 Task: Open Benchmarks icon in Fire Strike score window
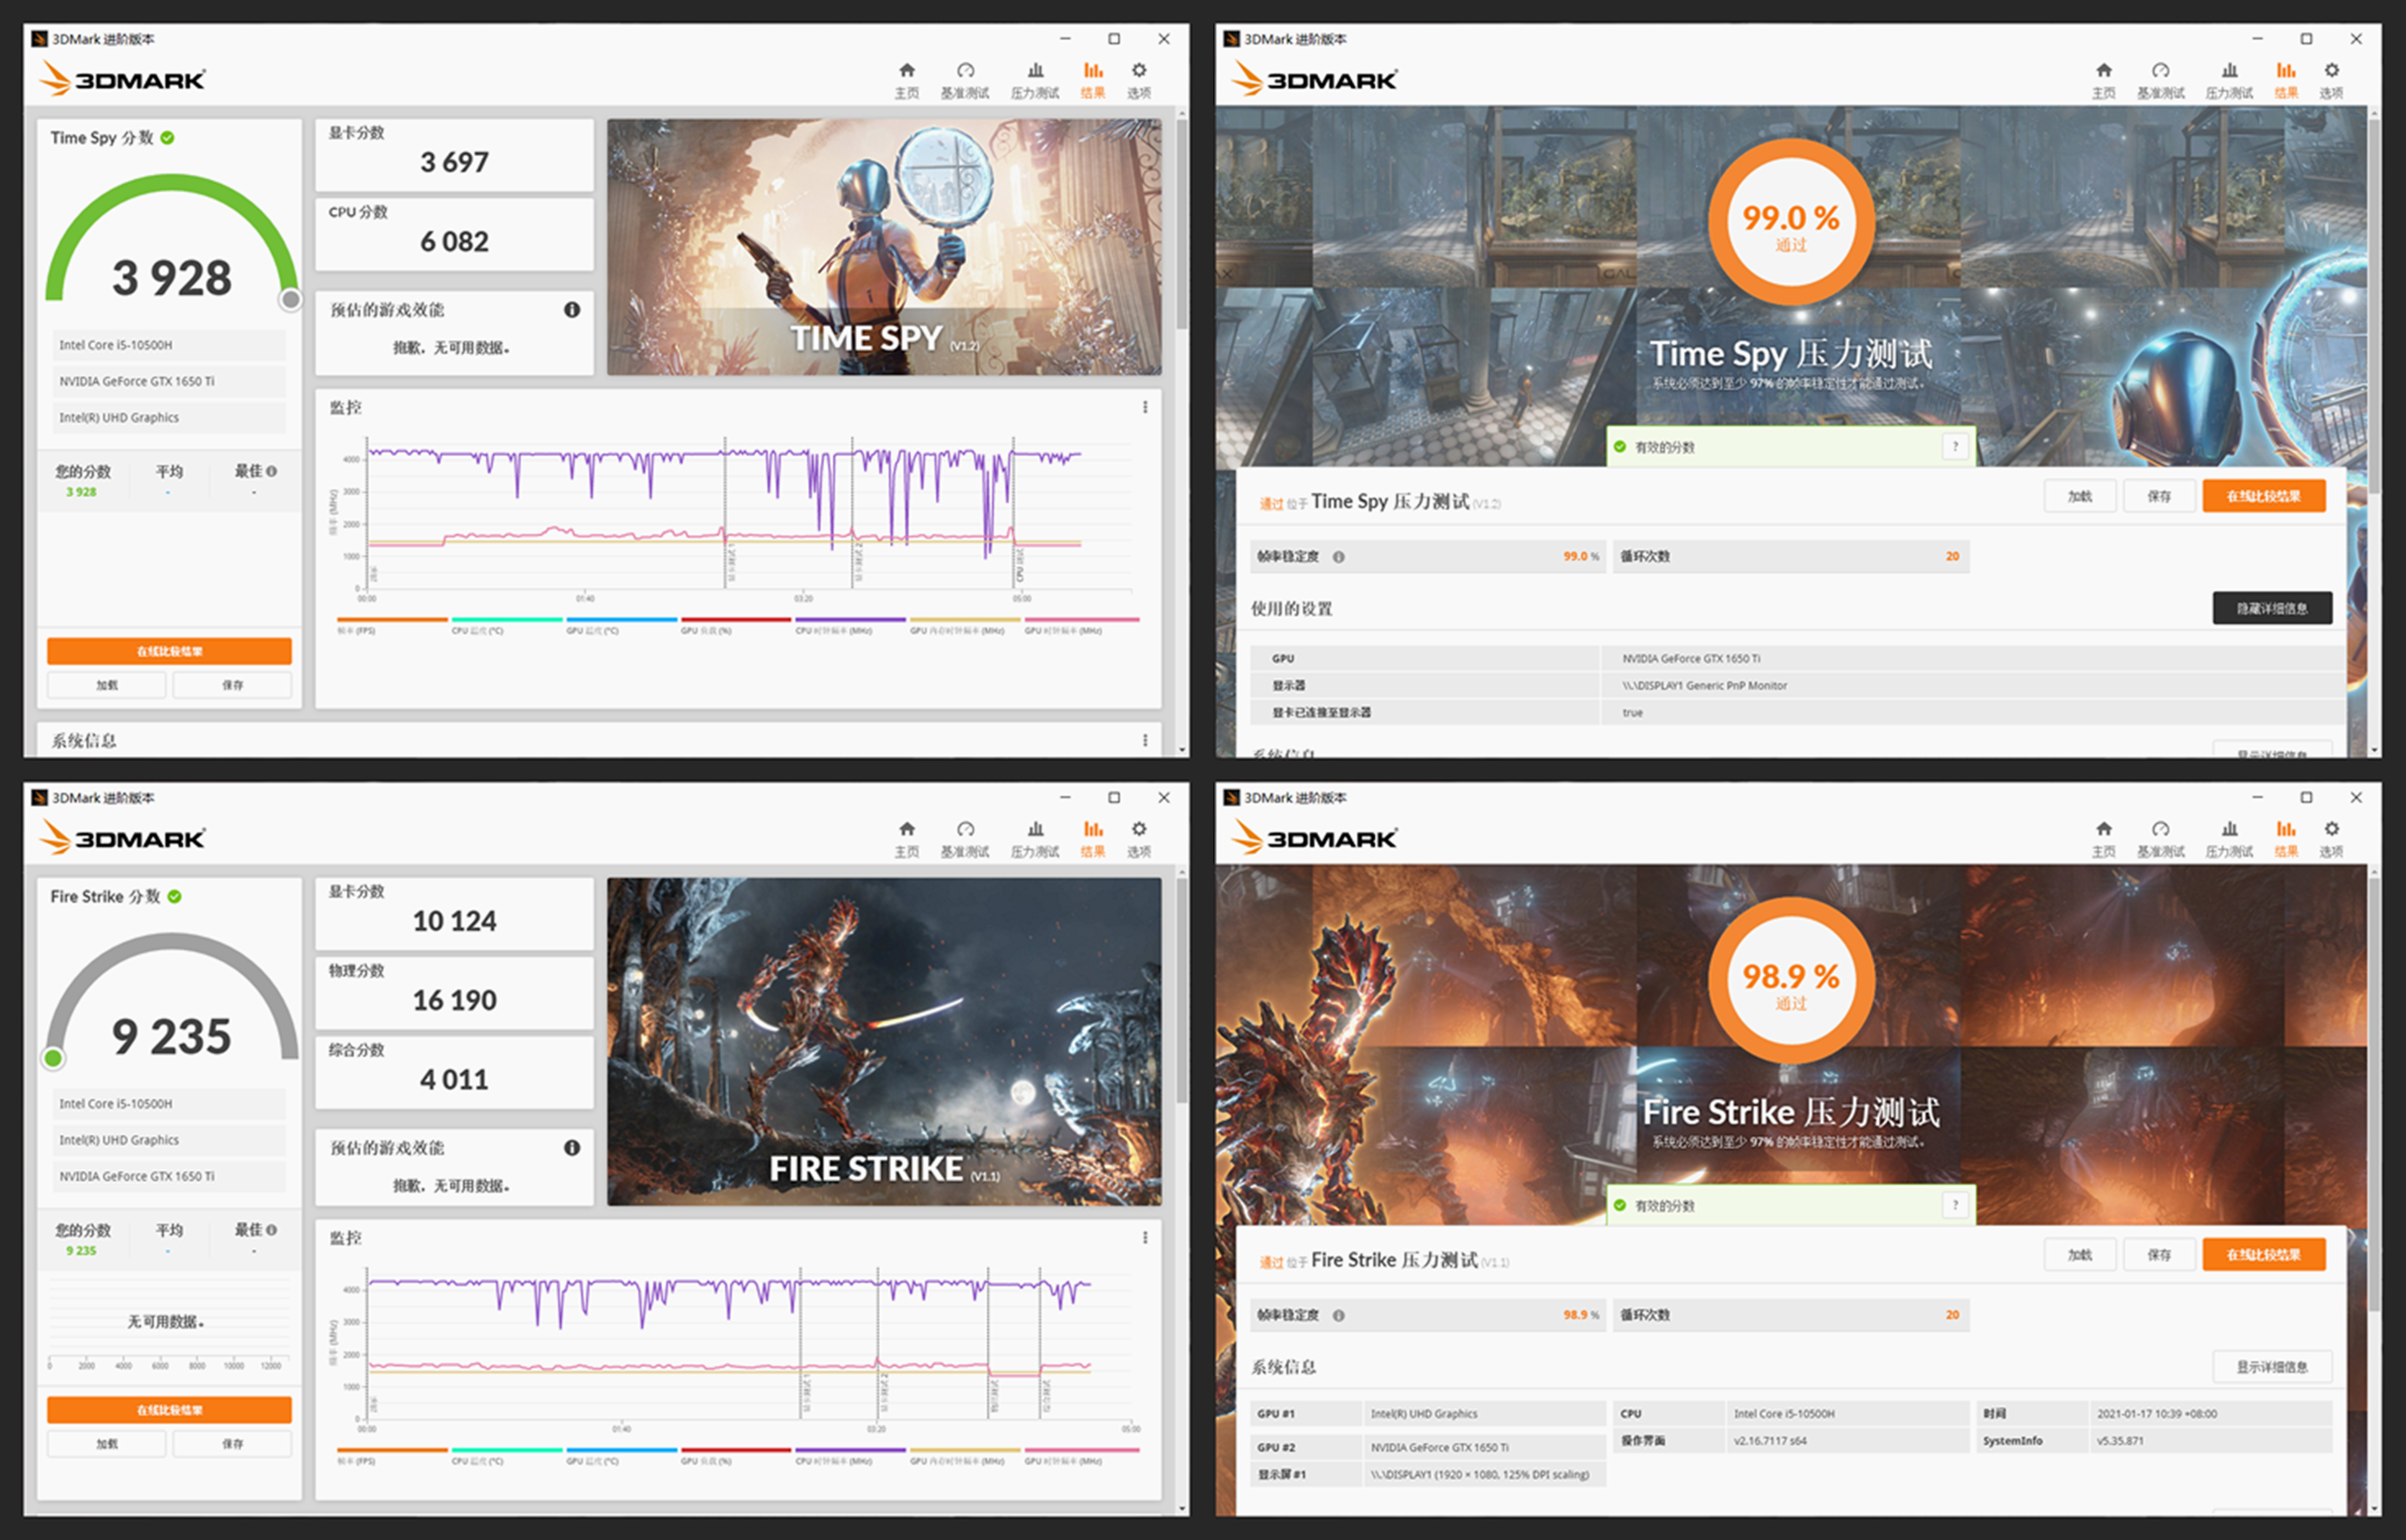(x=965, y=830)
